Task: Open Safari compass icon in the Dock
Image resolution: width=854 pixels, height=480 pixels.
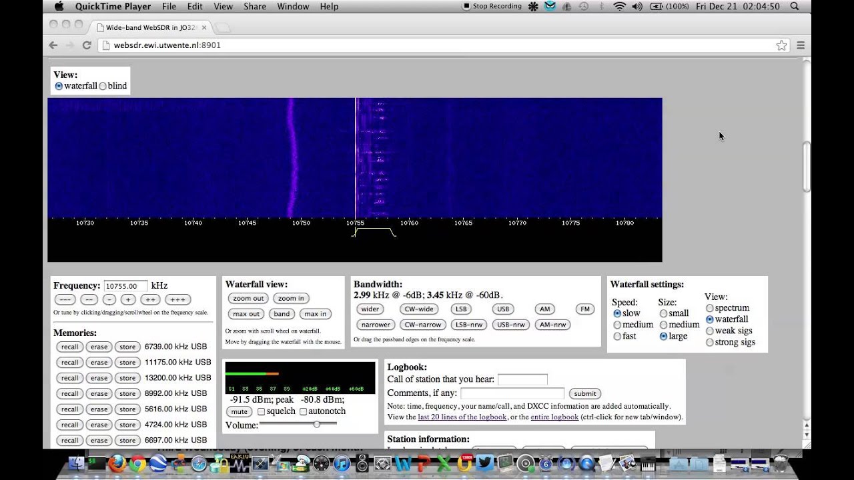Action: (x=198, y=463)
